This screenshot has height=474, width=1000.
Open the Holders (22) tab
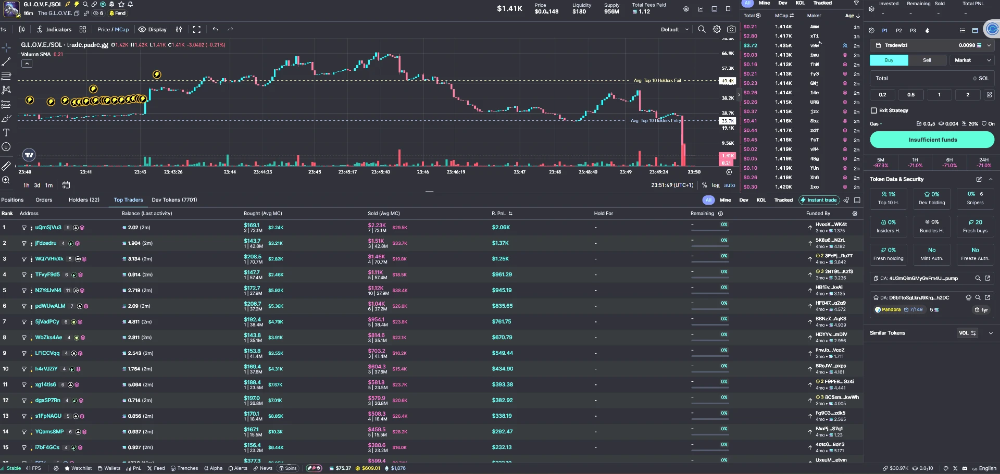pyautogui.click(x=84, y=200)
